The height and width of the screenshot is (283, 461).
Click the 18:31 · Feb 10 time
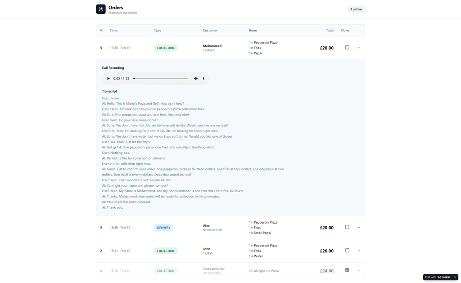(x=120, y=251)
